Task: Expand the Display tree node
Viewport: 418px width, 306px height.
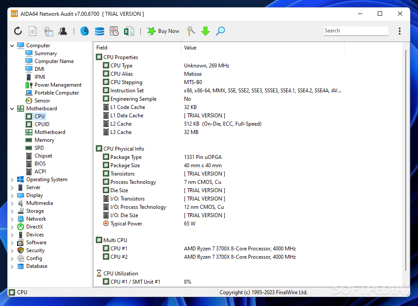Action: tap(12, 196)
